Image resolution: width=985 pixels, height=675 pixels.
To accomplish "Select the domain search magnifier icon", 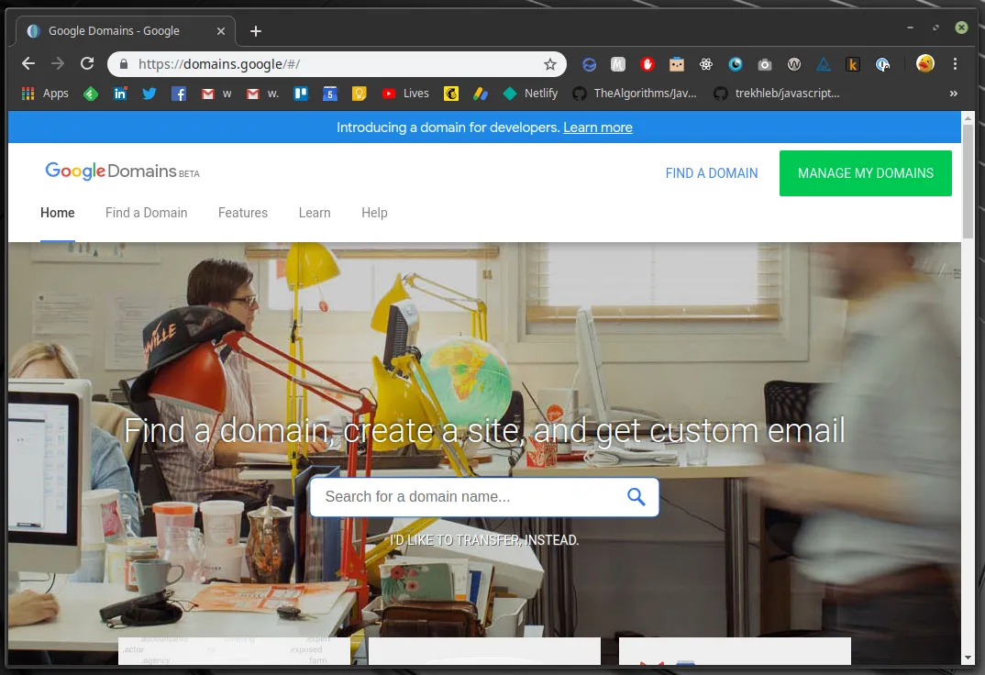I will [x=636, y=496].
